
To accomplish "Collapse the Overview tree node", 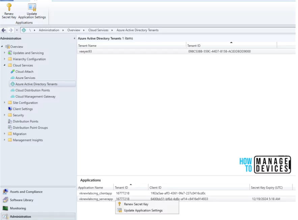I will point(2,46).
